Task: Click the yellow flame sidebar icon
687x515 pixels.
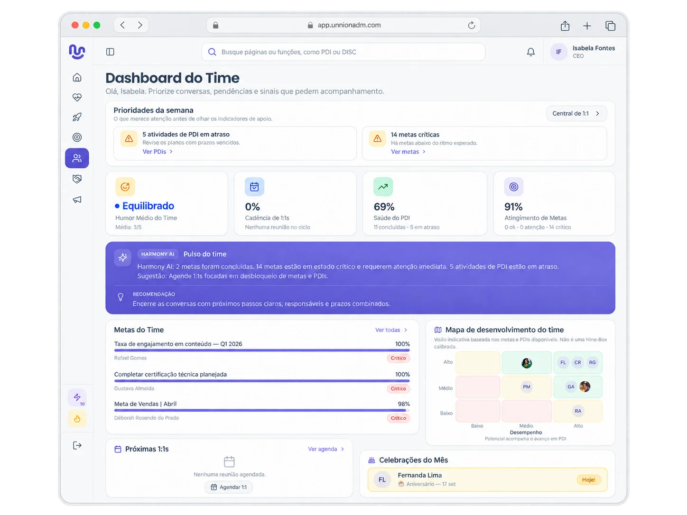Action: [x=77, y=419]
